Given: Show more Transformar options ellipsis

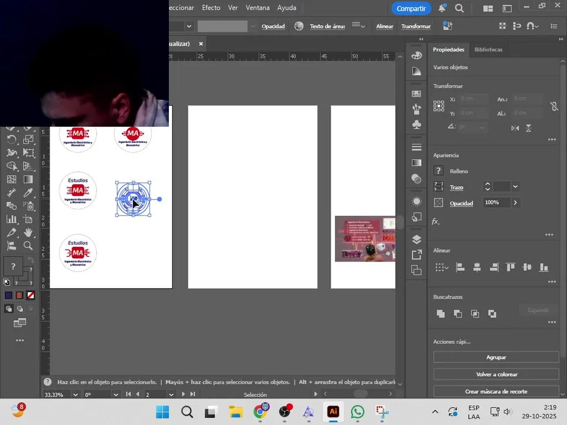Looking at the screenshot, I should pyautogui.click(x=552, y=139).
